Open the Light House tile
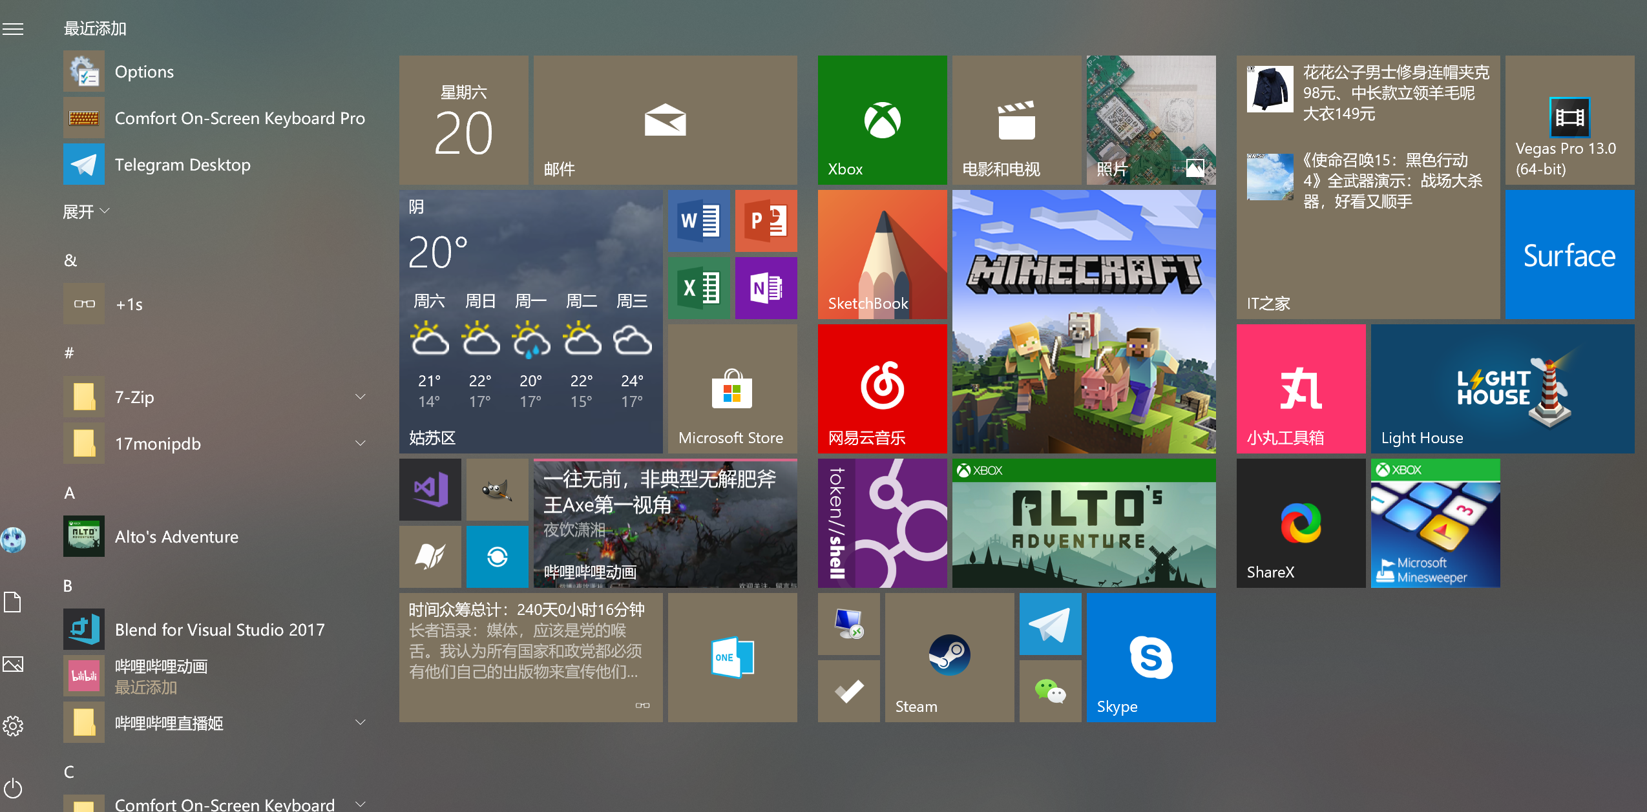The height and width of the screenshot is (812, 1647). [1502, 389]
